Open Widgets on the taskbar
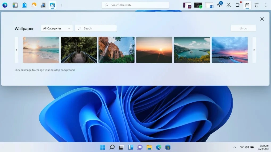 131,147
